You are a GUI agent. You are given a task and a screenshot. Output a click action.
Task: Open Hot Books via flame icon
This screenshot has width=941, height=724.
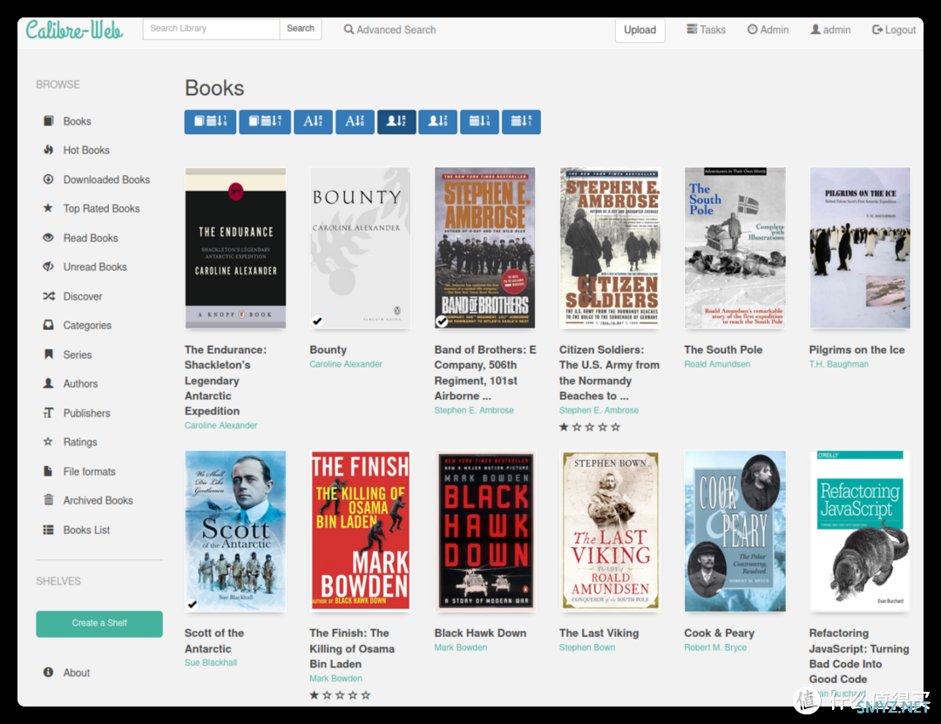tap(49, 150)
